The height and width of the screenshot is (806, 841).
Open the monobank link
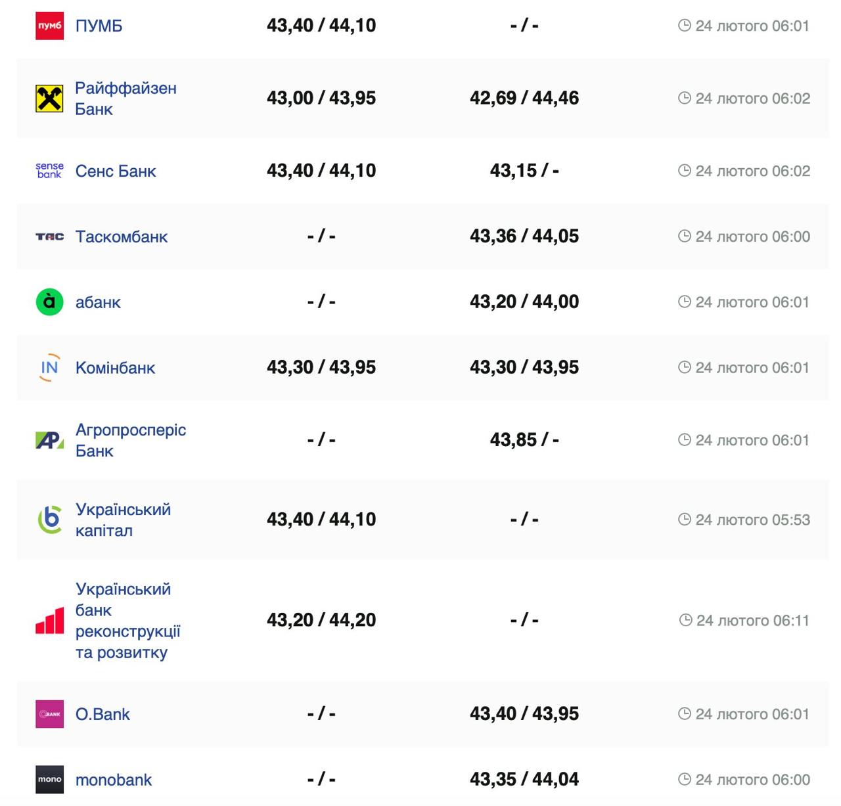point(114,780)
